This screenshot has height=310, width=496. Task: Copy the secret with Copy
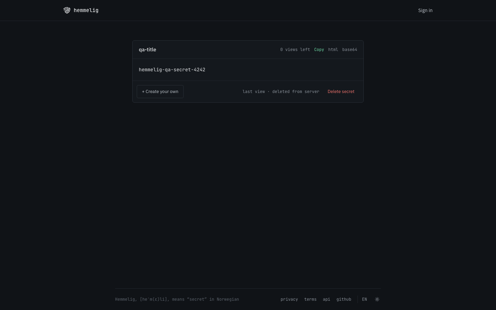pos(319,50)
